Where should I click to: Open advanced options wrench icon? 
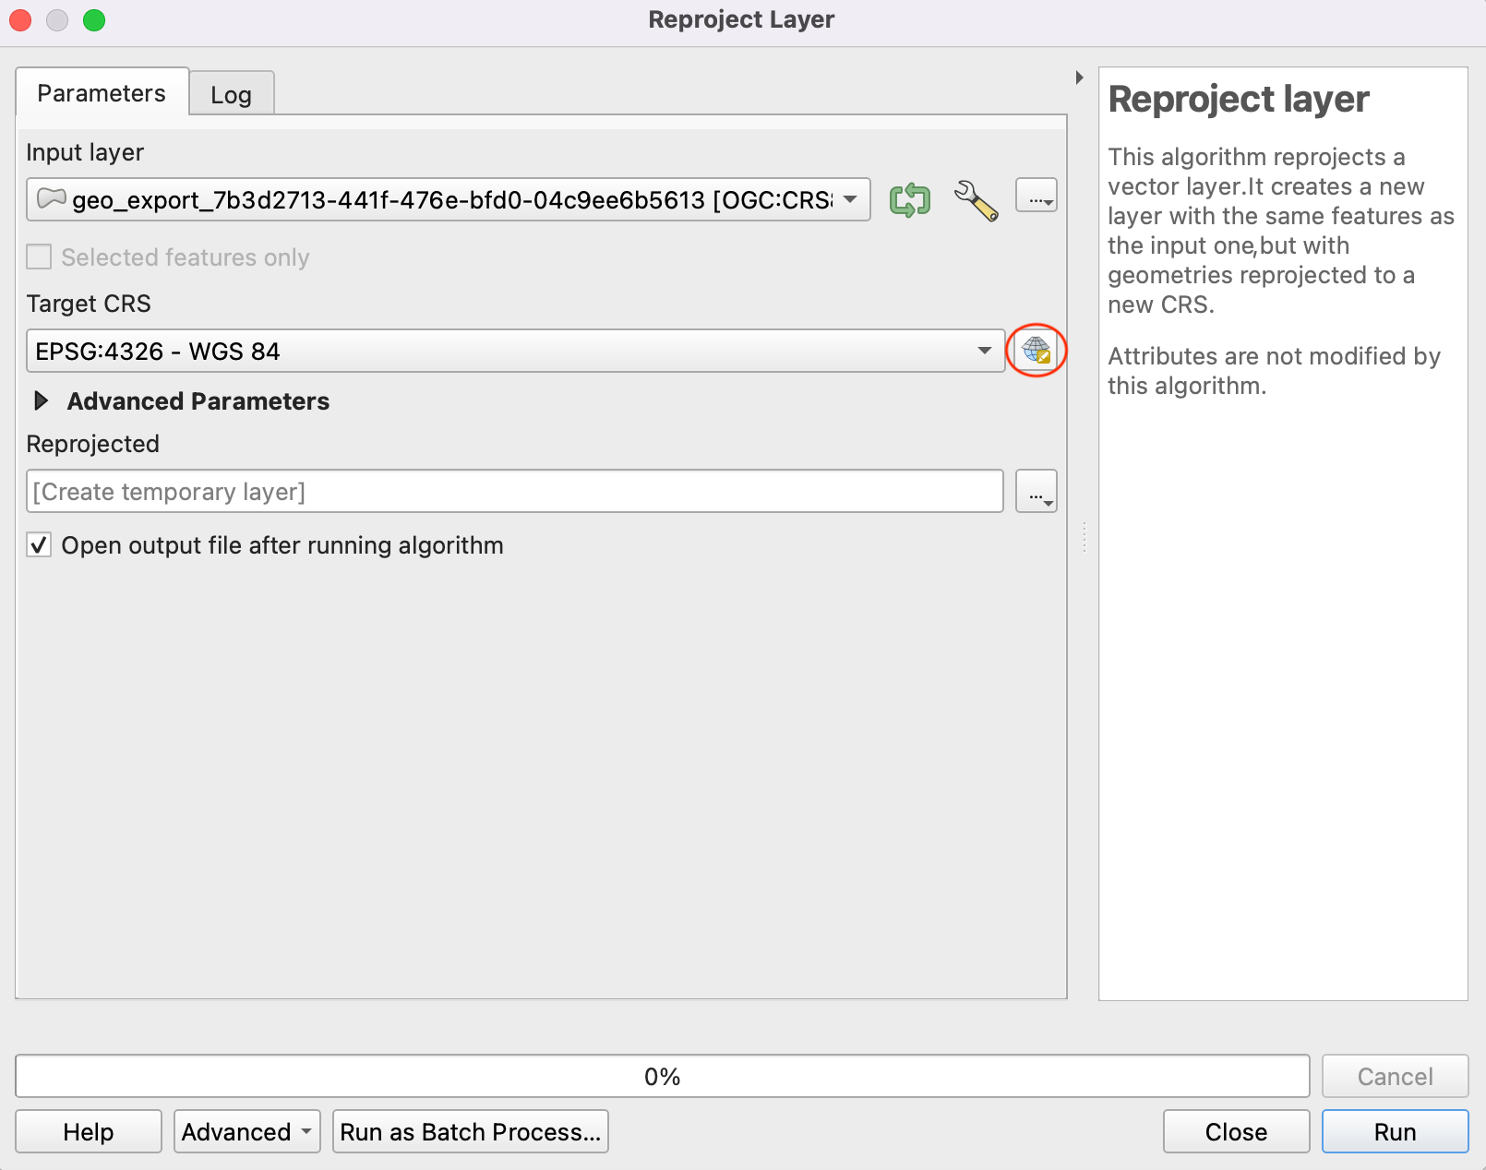tap(976, 200)
